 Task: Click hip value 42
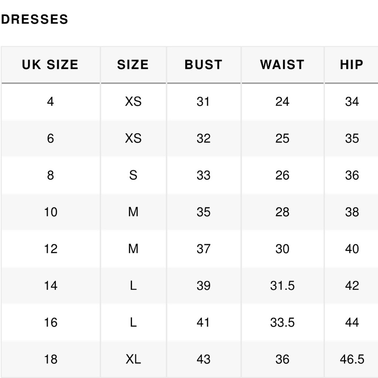(352, 286)
